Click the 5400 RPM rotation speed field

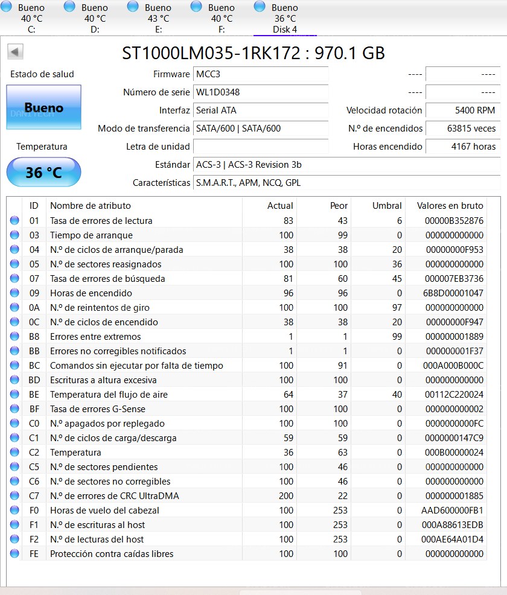tap(463, 110)
